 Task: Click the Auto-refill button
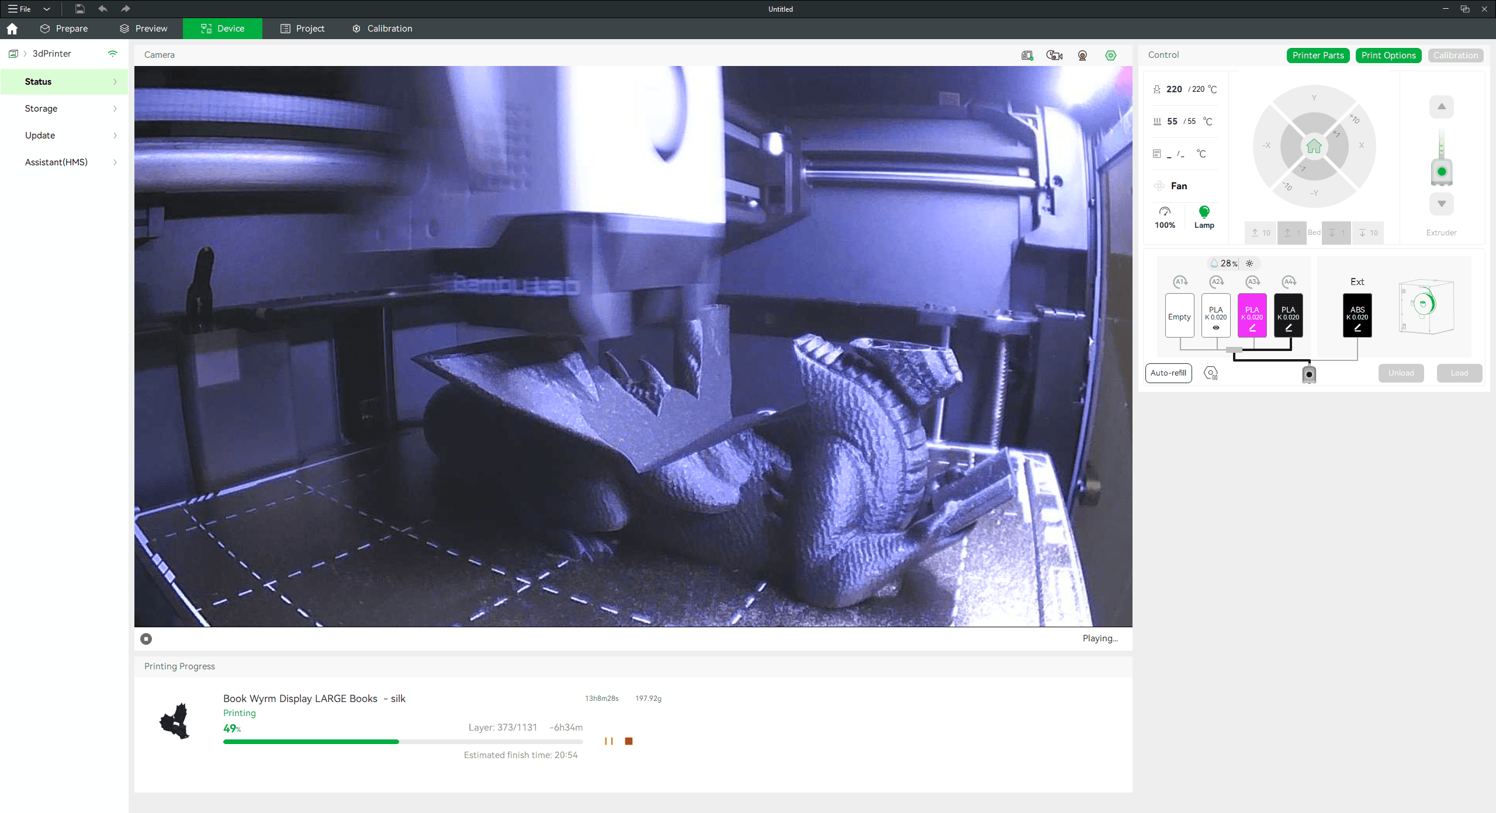pyautogui.click(x=1168, y=373)
